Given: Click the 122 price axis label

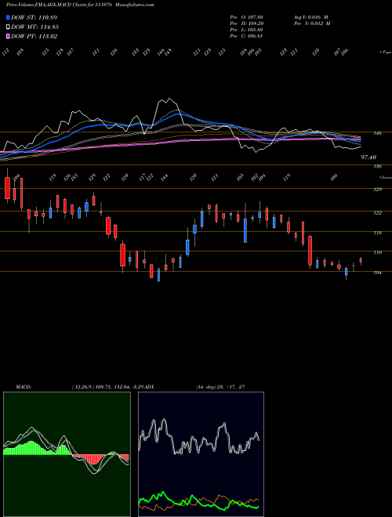Looking at the screenshot, I should 378,213.
